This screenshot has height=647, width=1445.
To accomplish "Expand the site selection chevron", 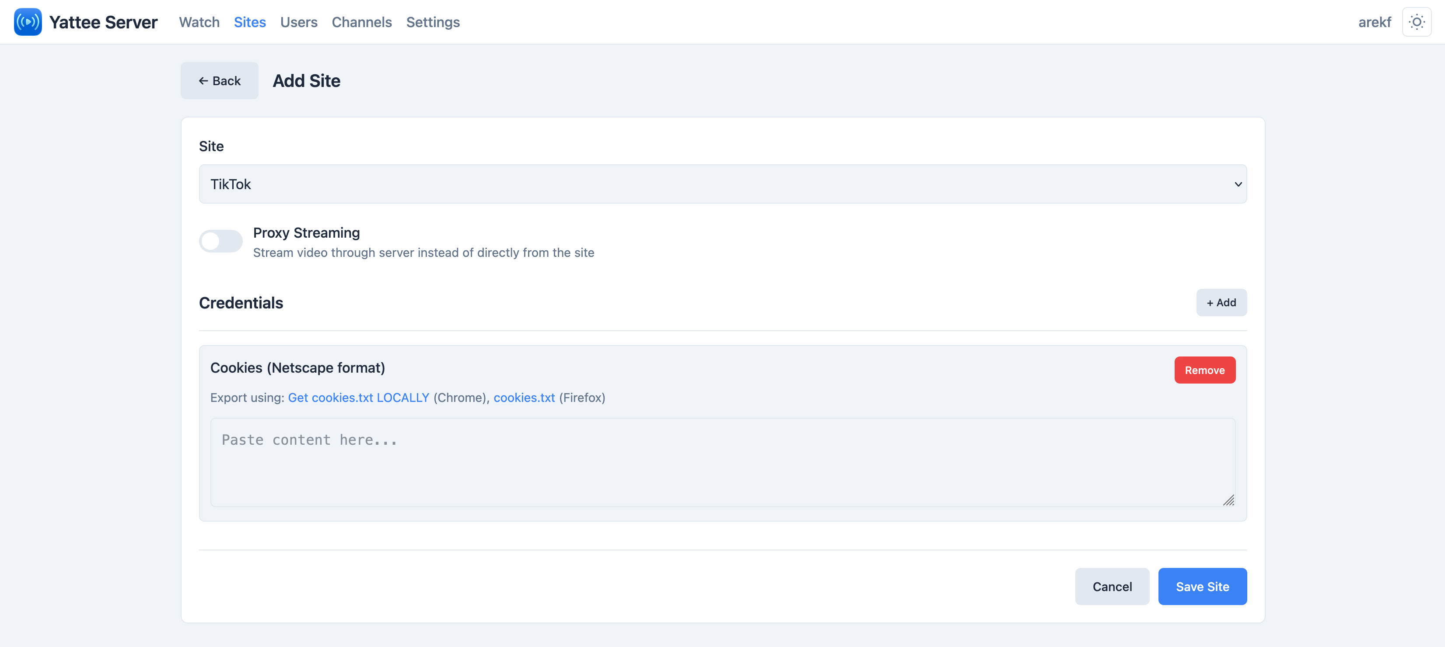I will [1238, 184].
